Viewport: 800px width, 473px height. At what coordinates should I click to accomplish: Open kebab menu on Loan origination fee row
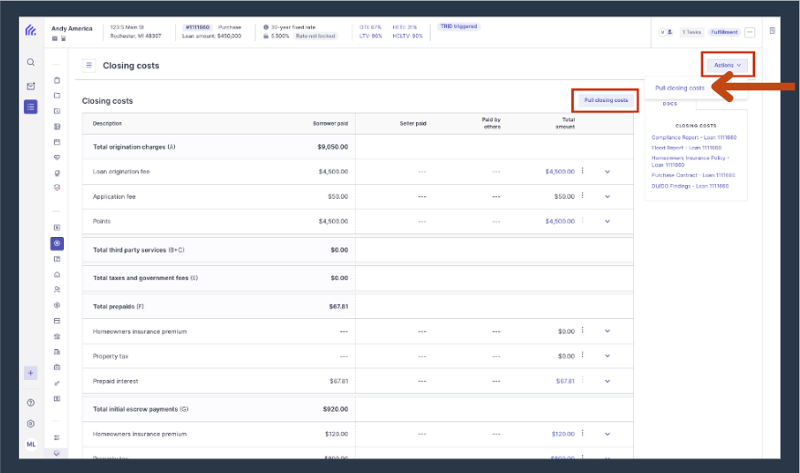pyautogui.click(x=583, y=170)
